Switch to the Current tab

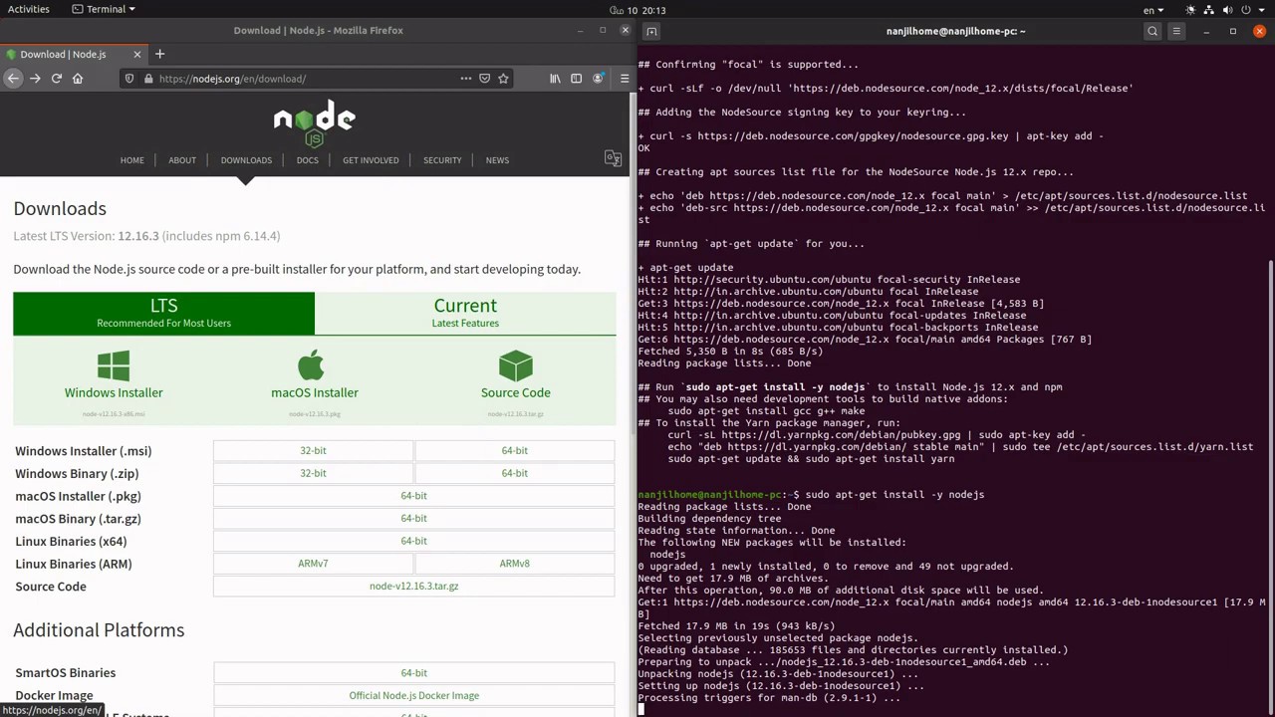tap(465, 313)
